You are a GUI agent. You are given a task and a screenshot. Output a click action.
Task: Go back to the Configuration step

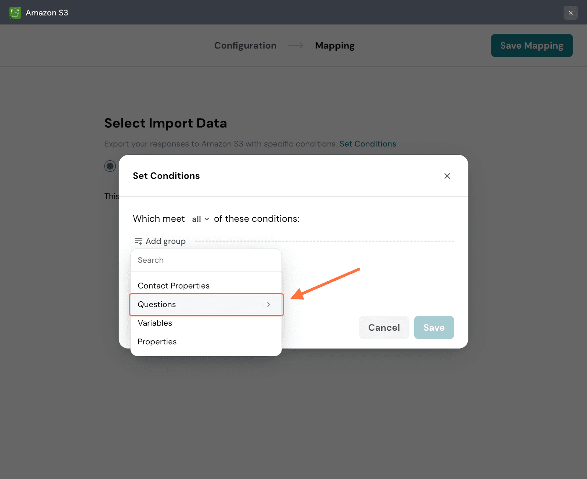click(x=245, y=46)
